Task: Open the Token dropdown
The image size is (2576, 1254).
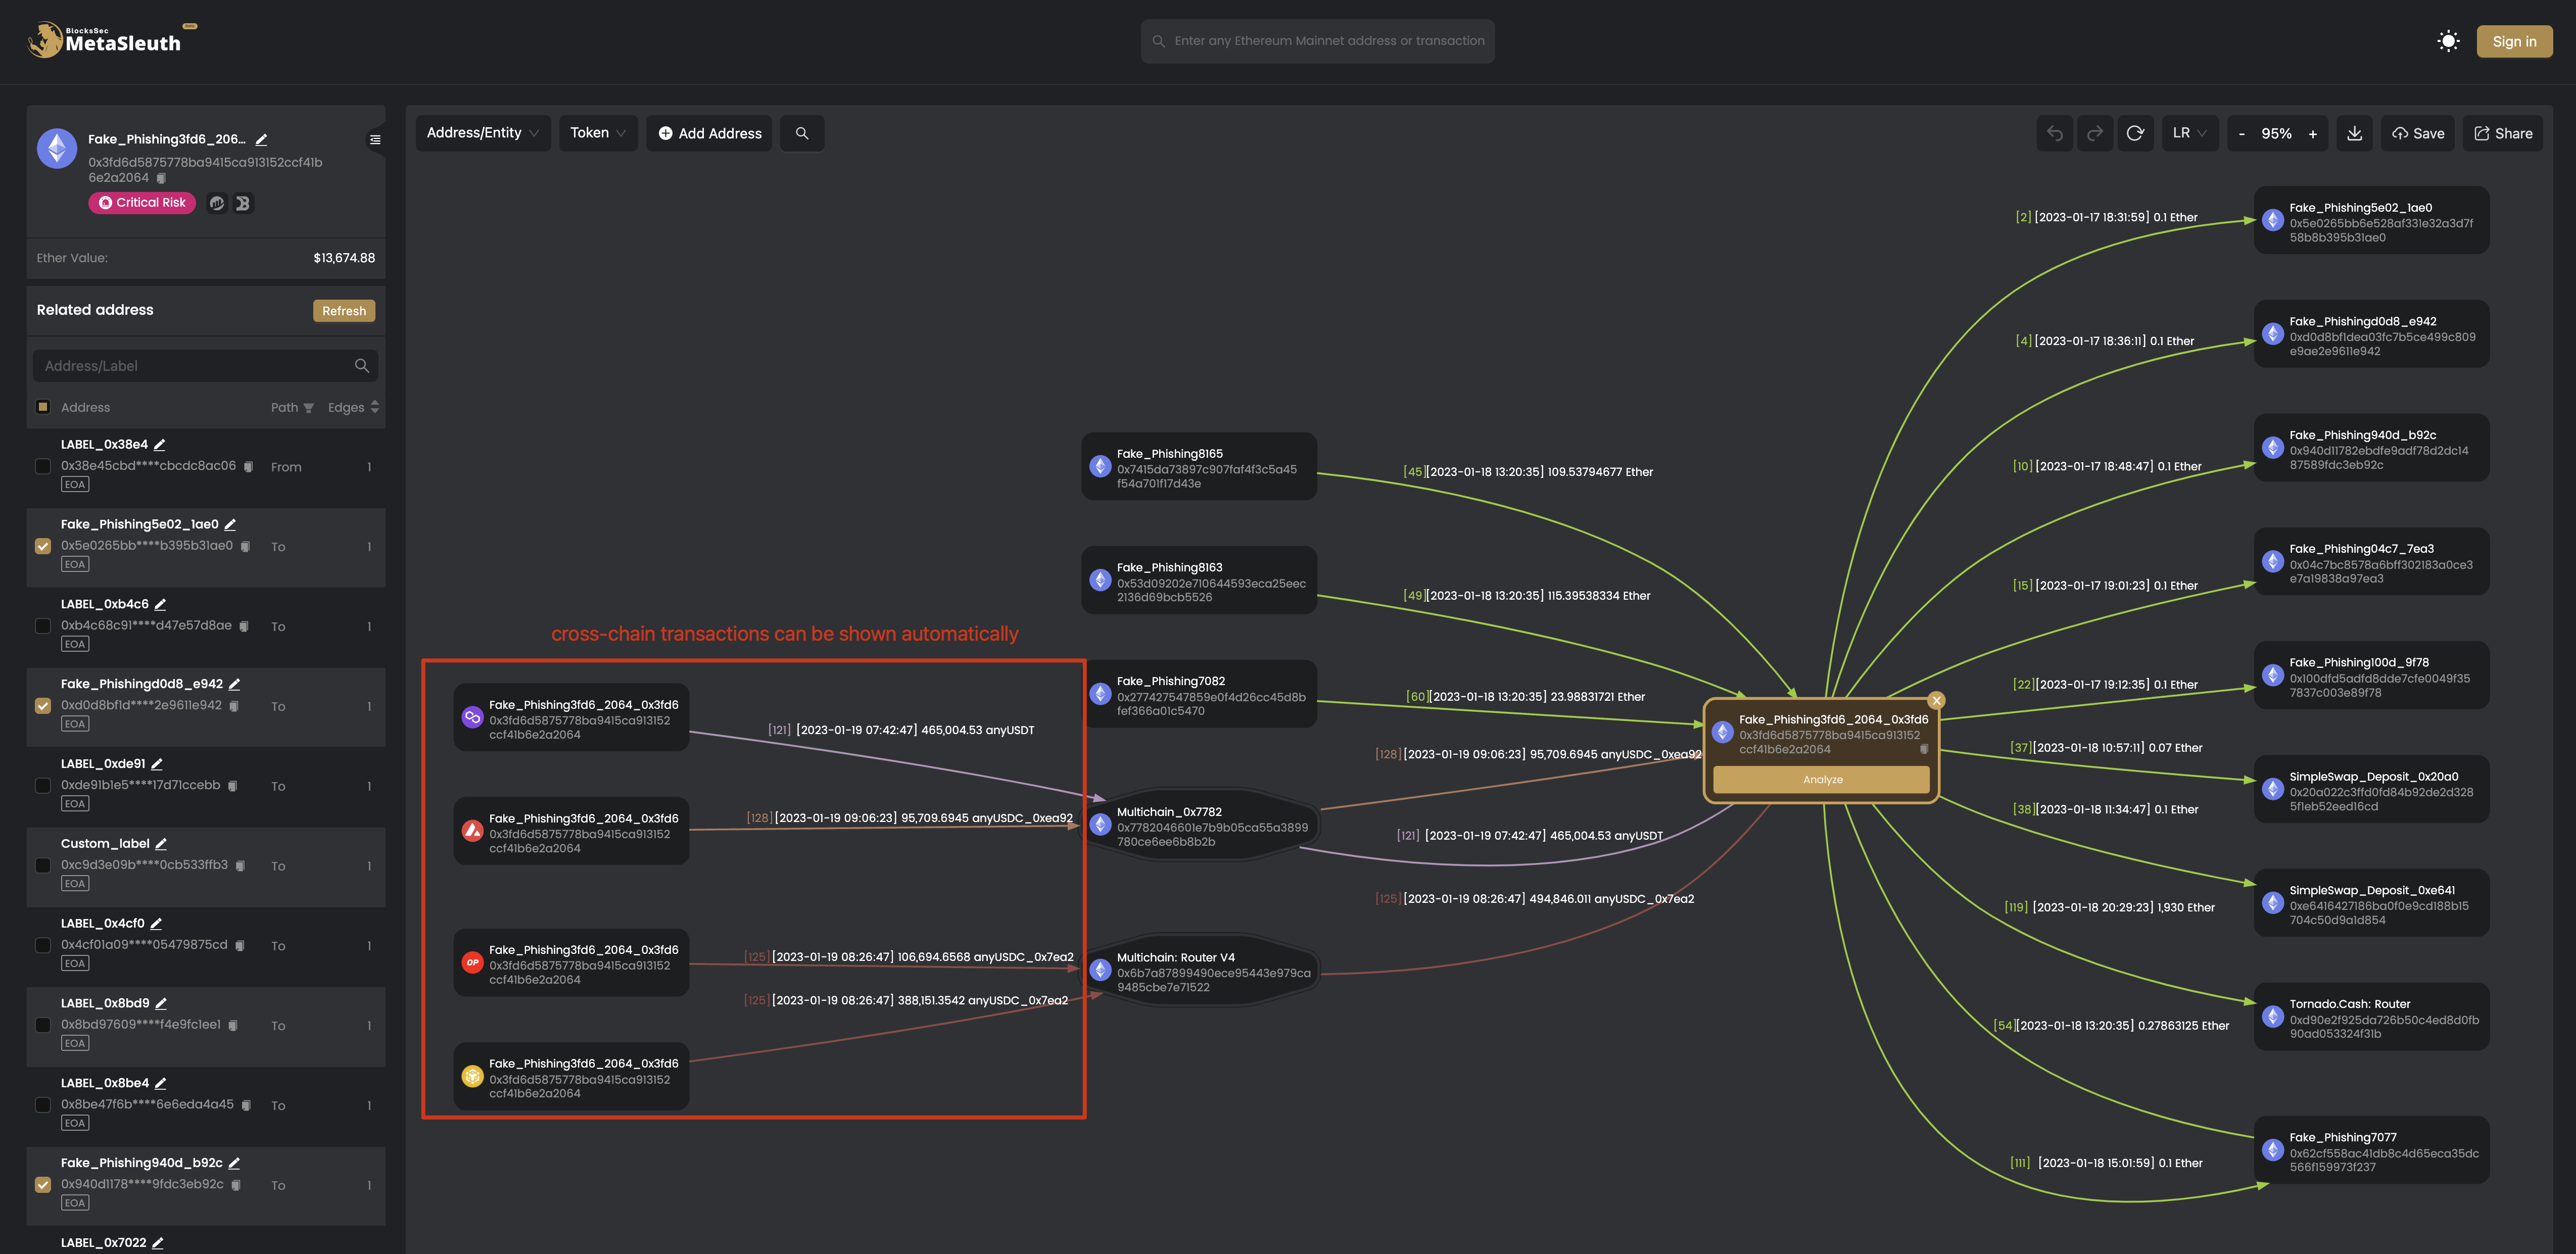Action: [598, 134]
